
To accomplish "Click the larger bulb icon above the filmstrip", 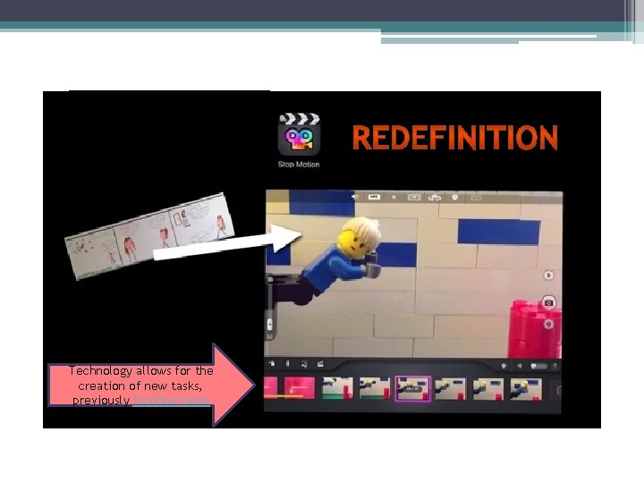I will [504, 366].
